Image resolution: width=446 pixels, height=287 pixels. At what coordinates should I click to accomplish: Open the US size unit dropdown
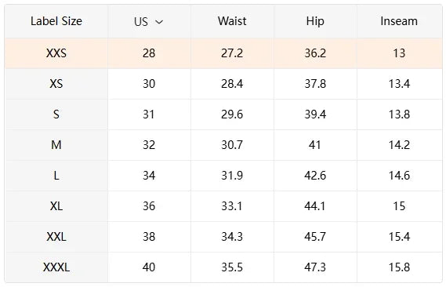coord(149,22)
